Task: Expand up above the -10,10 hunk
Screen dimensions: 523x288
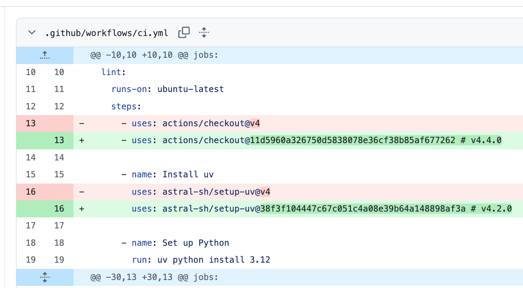Action: (x=44, y=55)
